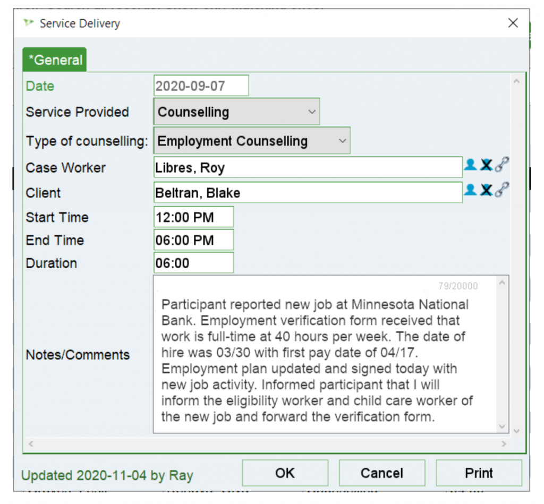Confirm the service record with OK
Viewport: 544px width, 504px height.
point(285,473)
